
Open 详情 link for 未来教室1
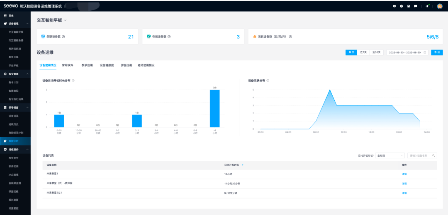pos(404,174)
